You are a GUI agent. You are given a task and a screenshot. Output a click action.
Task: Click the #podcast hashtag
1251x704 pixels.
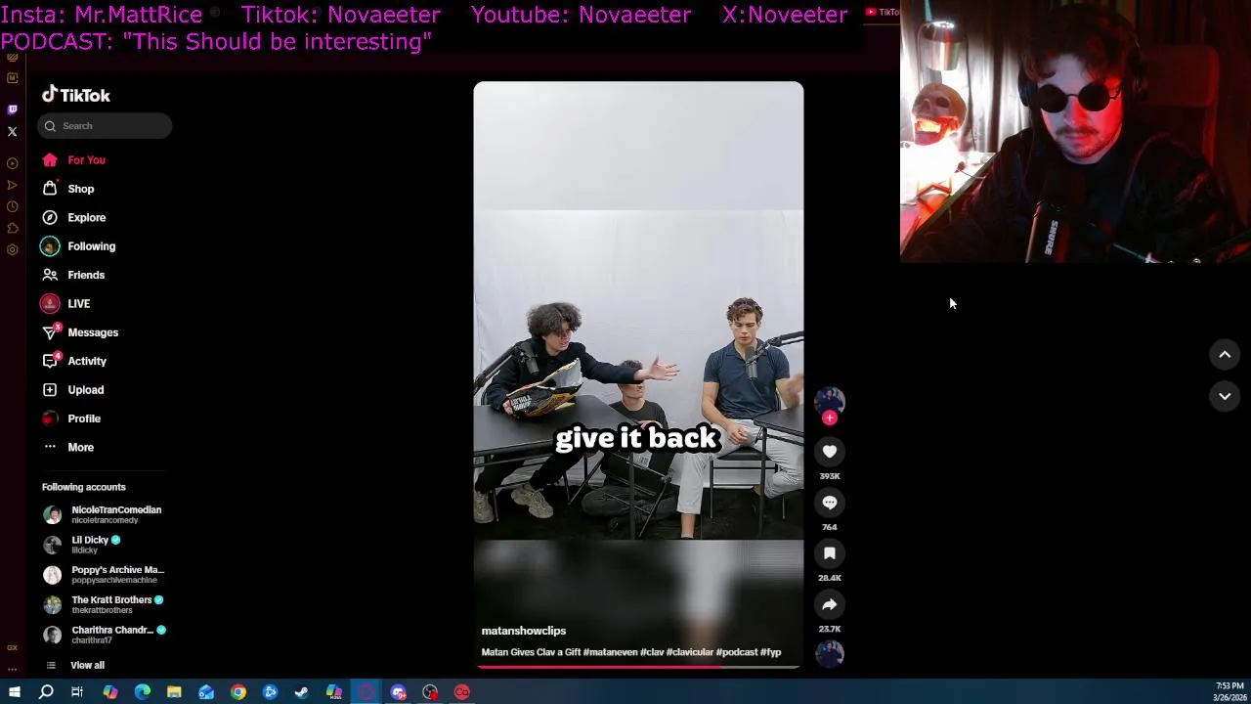click(x=737, y=652)
